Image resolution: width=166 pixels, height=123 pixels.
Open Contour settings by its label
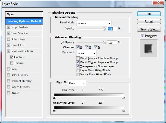click(19, 57)
